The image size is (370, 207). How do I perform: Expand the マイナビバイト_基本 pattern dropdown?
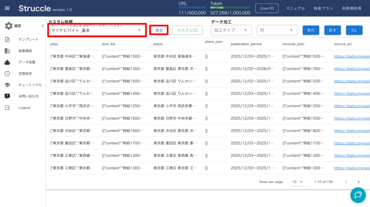pos(139,30)
